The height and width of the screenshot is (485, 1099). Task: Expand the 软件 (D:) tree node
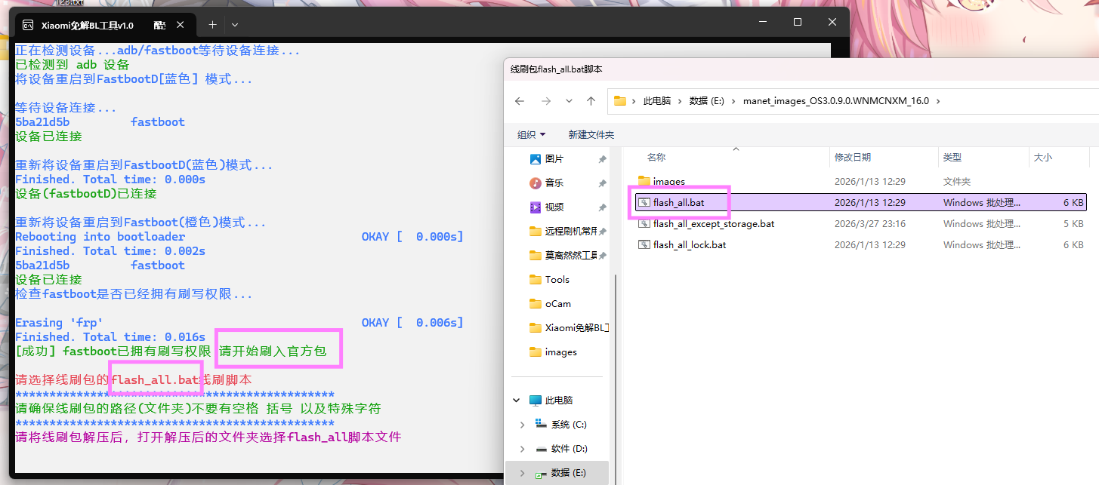[522, 449]
